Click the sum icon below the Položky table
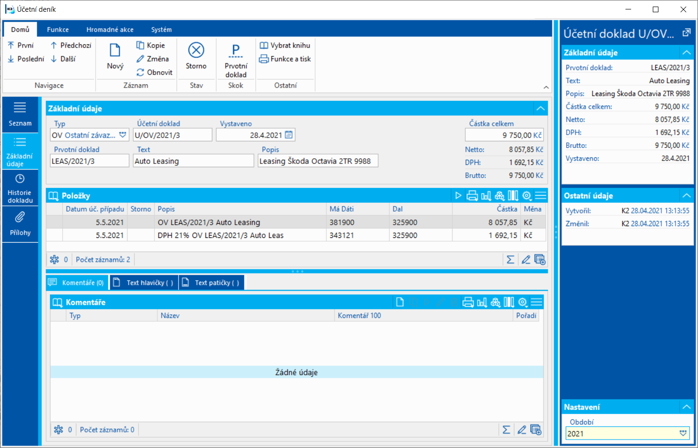The width and height of the screenshot is (698, 448). point(510,260)
